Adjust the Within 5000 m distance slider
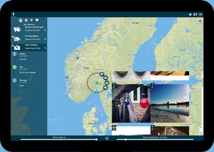The height and width of the screenshot is (152, 214). (96, 139)
